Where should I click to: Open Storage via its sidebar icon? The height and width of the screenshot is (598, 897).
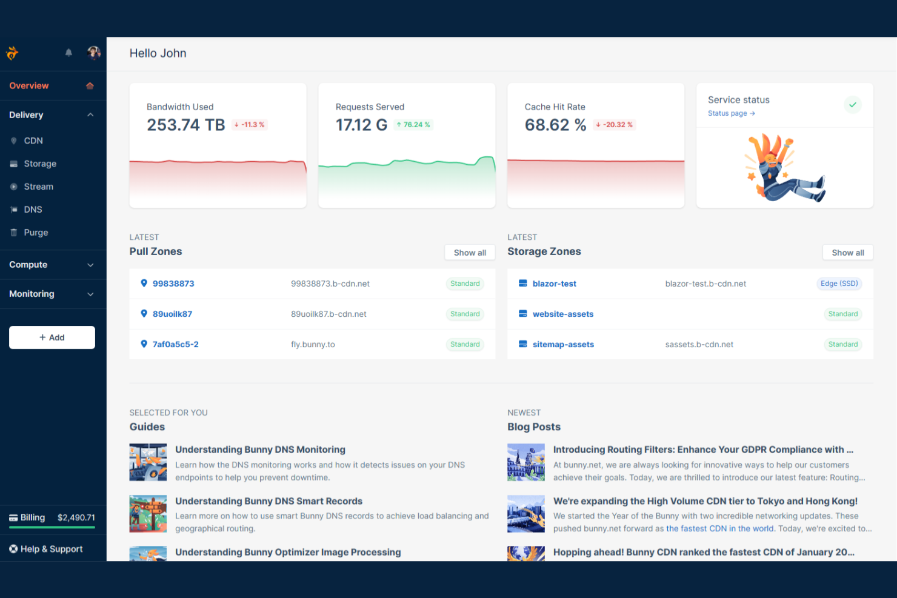coord(13,164)
